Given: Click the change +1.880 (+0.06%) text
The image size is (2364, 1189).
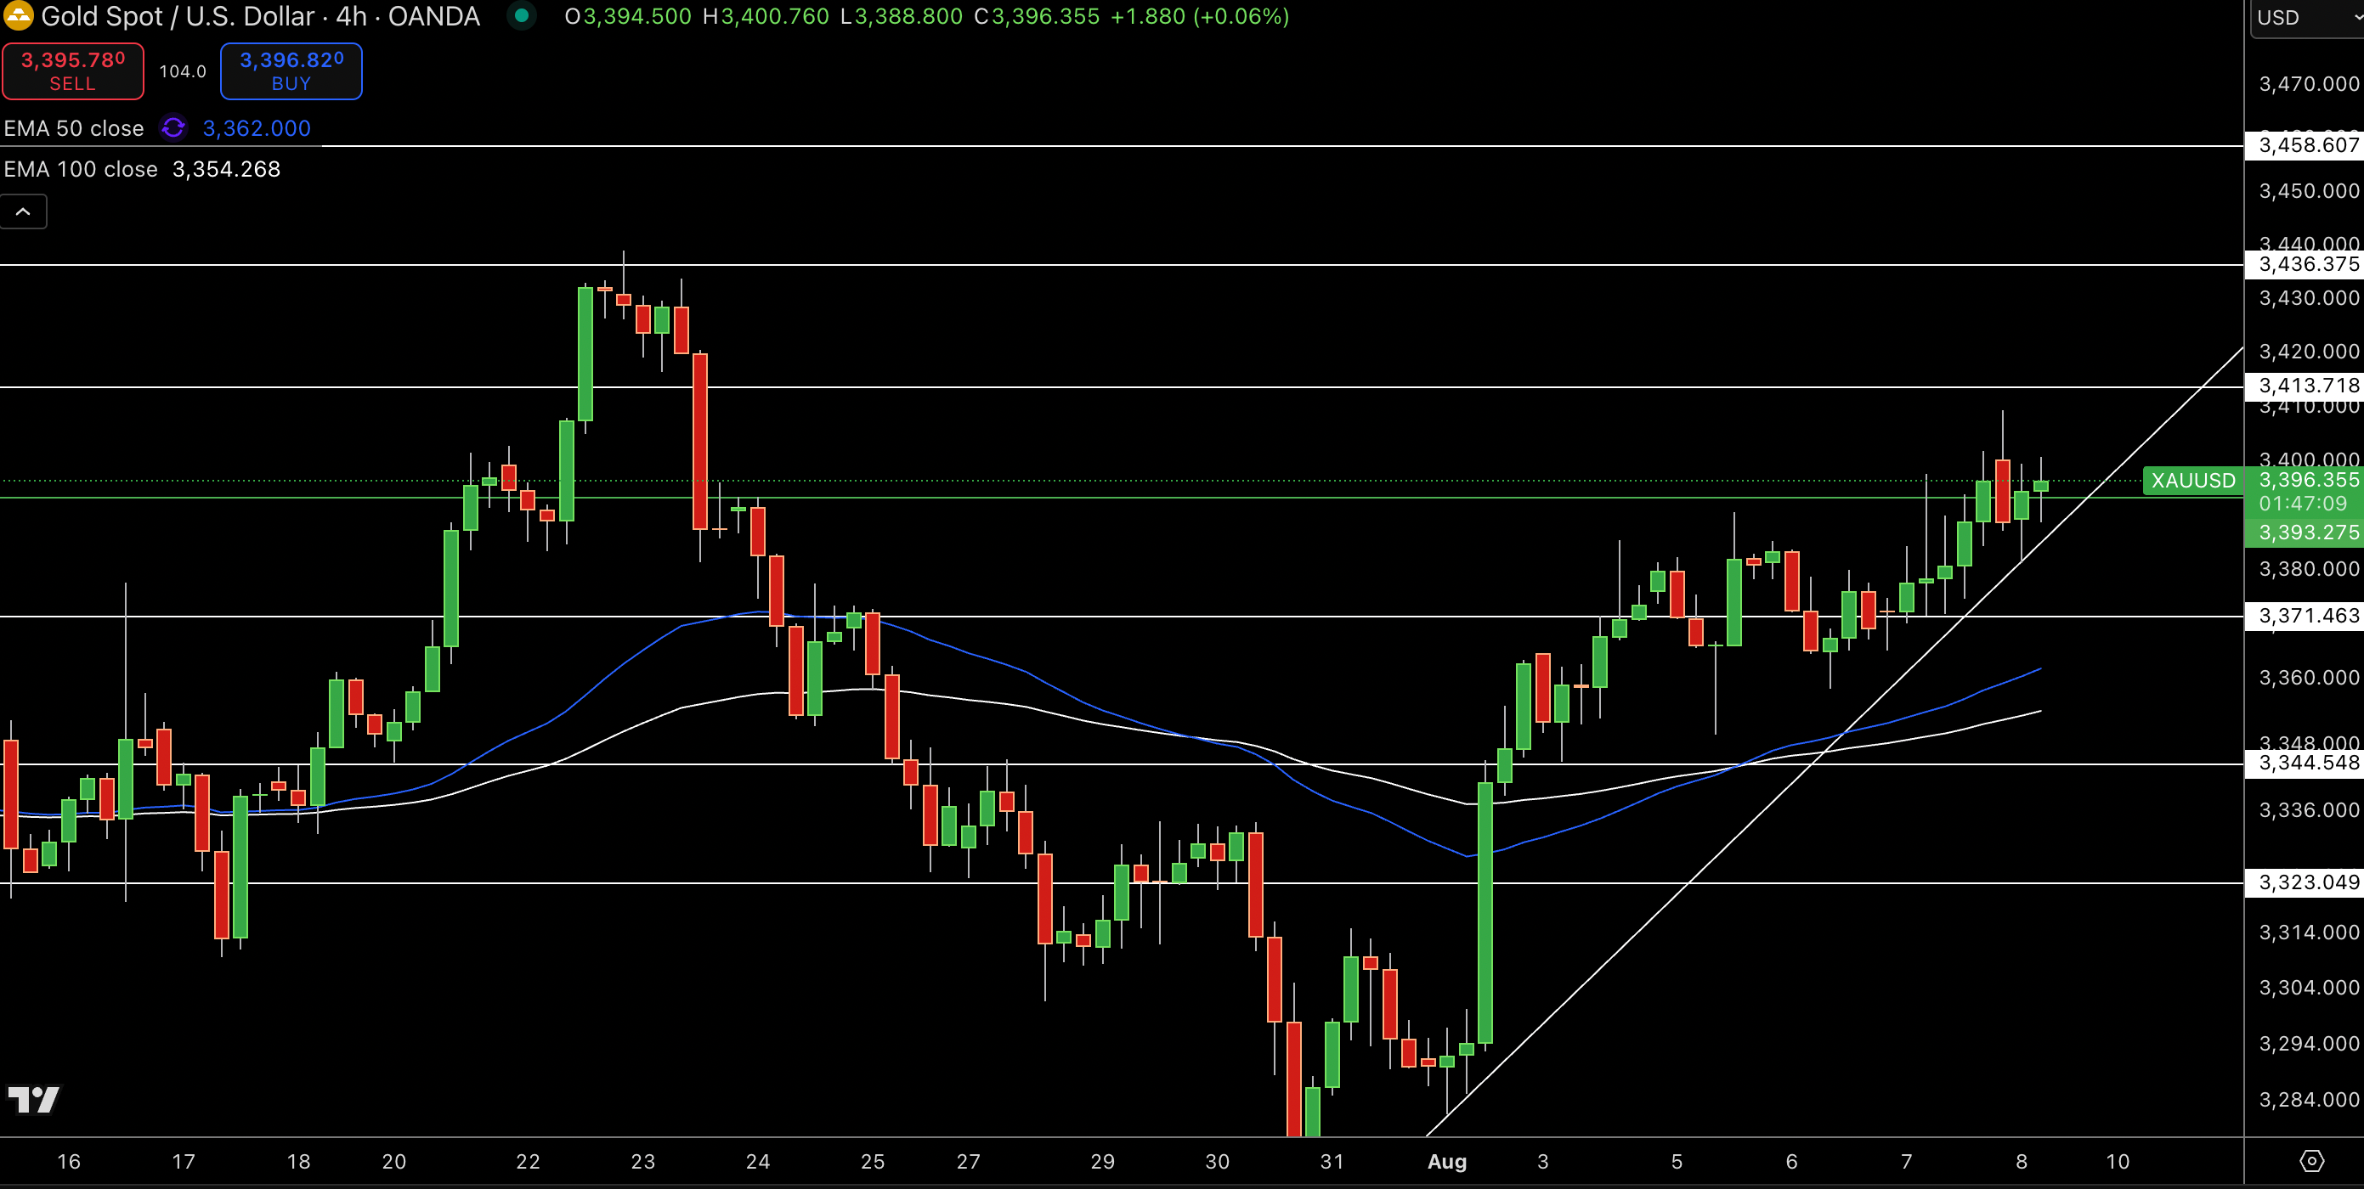Looking at the screenshot, I should pos(1200,16).
